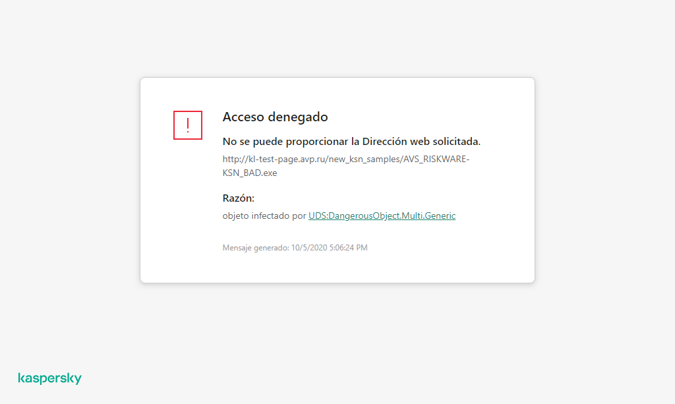Click the AVS_RISKWARE- part of the URL
This screenshot has width=675, height=404.
[x=436, y=159]
